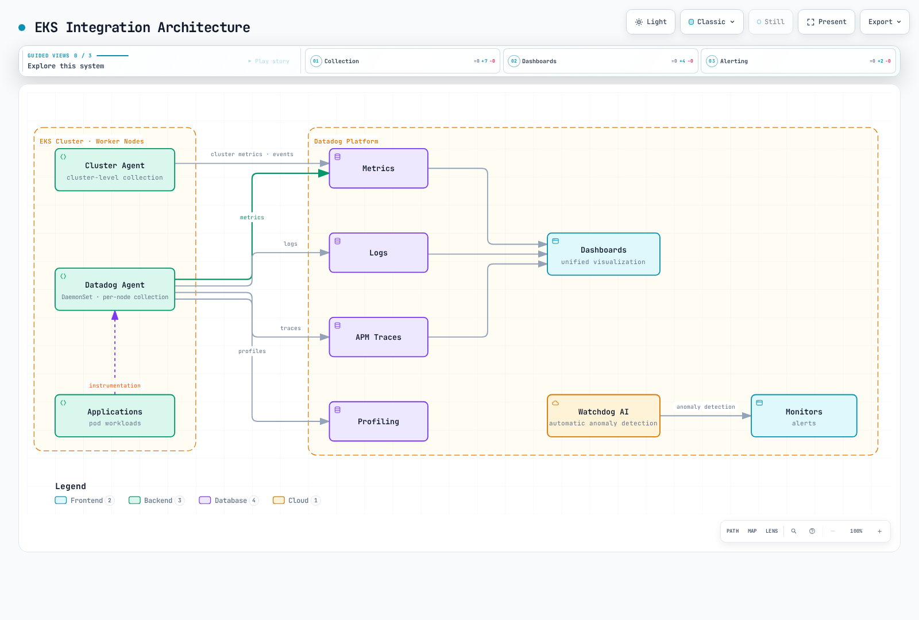Click the code icon on Applications node
Screen dimensions: 919x620
tap(63, 403)
